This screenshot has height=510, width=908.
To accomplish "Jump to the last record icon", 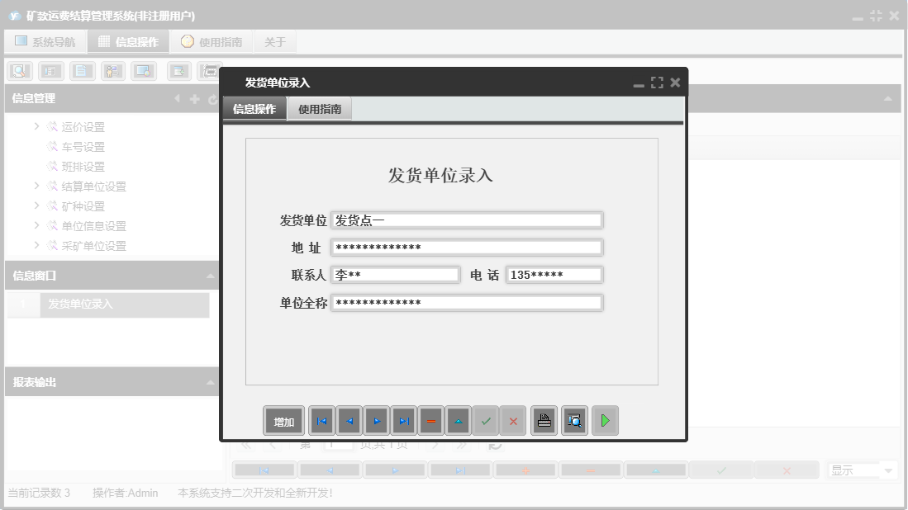I will pos(403,420).
